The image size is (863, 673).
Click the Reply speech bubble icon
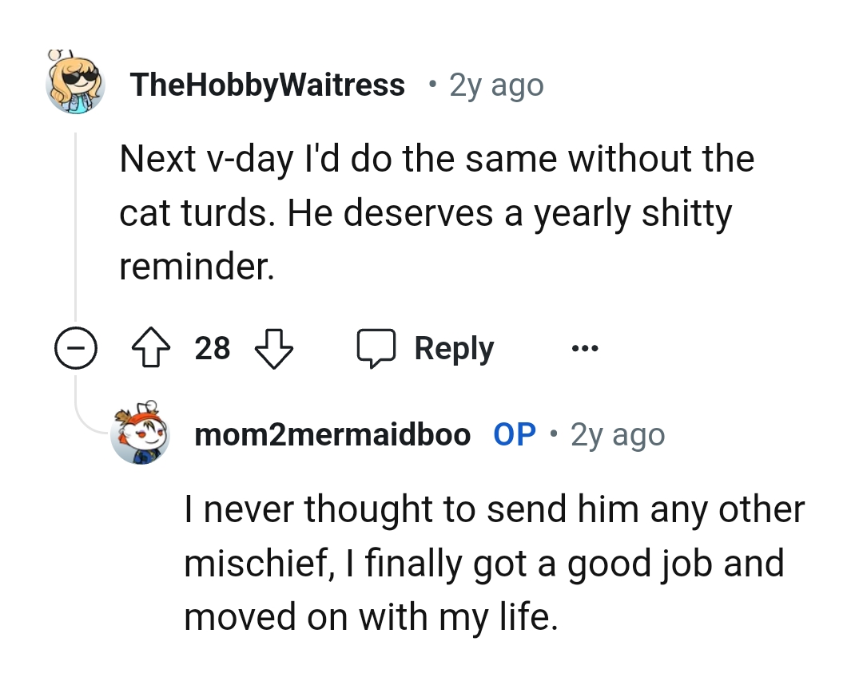[x=377, y=347]
